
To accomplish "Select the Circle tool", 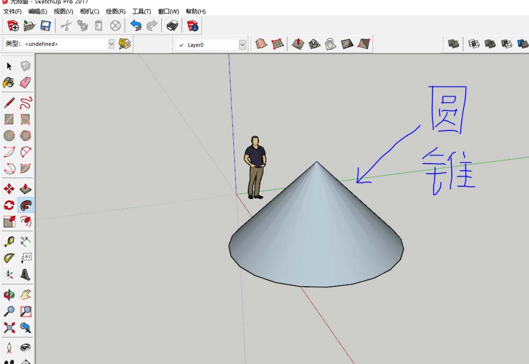I will (x=9, y=135).
